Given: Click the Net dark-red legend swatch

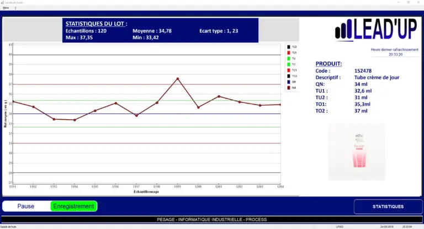Looking at the screenshot, I should coord(289,88).
